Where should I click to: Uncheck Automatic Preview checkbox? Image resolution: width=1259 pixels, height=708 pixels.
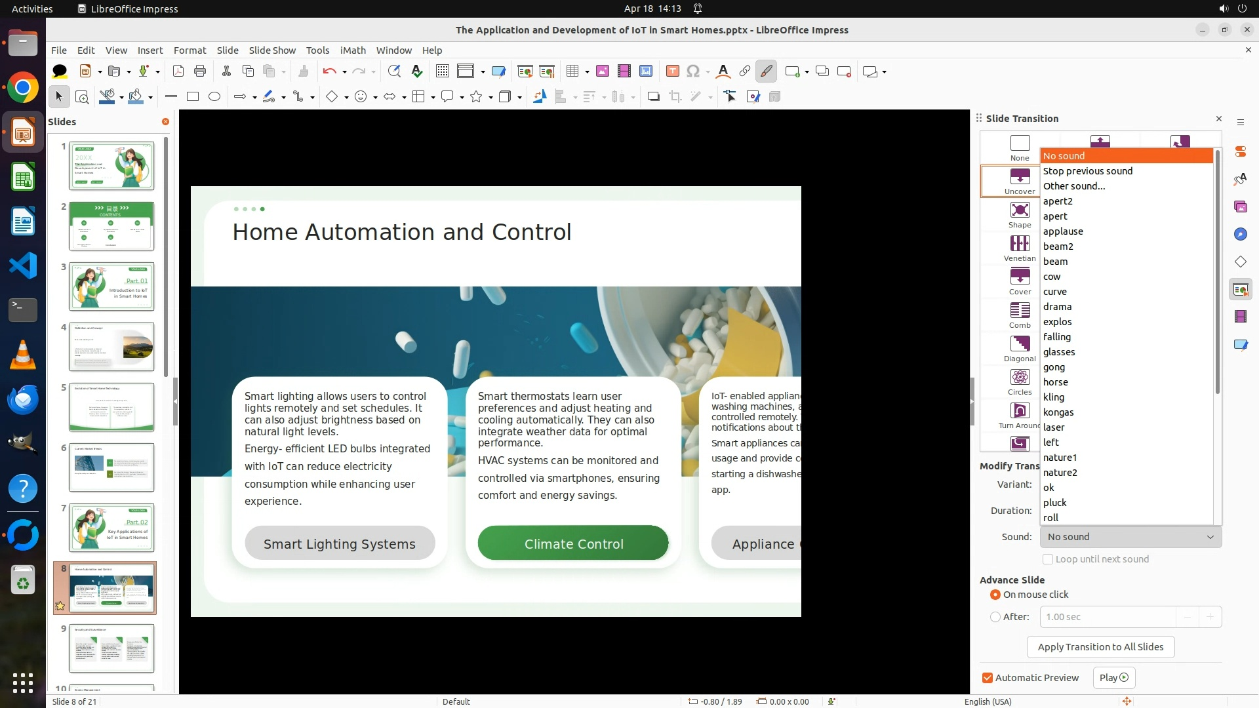tap(988, 678)
